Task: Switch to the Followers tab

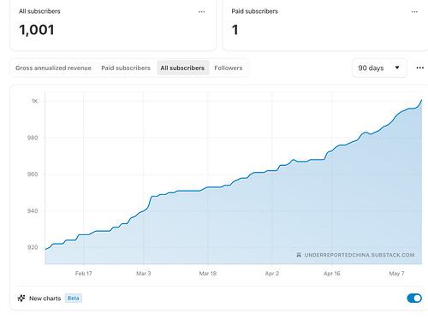Action: coord(229,68)
